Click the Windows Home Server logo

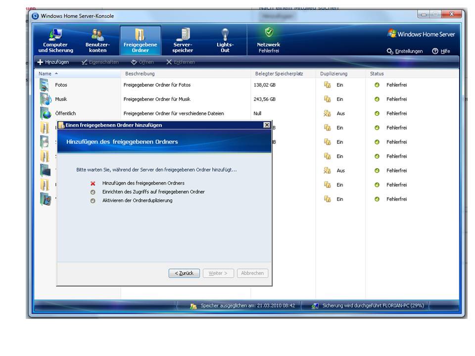point(421,34)
